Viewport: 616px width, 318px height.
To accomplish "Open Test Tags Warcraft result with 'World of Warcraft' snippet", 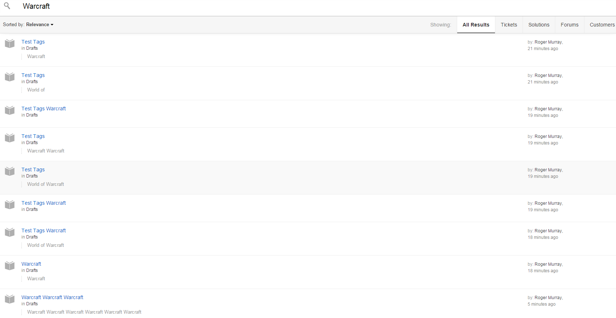I will click(x=44, y=231).
